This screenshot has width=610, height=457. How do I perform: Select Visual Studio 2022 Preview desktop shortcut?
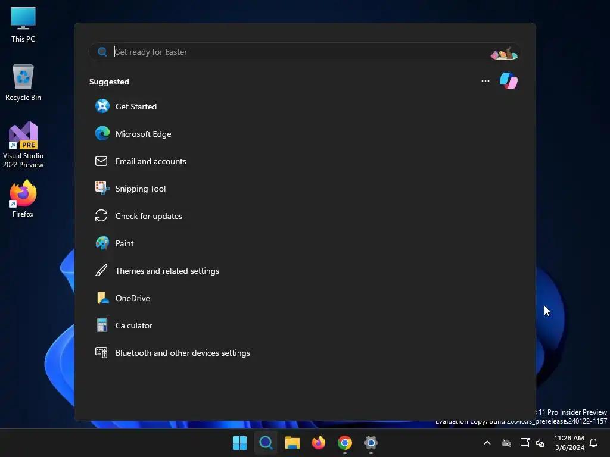pyautogui.click(x=23, y=145)
